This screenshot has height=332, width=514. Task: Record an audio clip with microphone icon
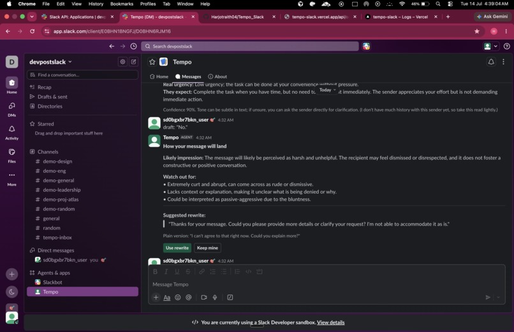tap(215, 298)
